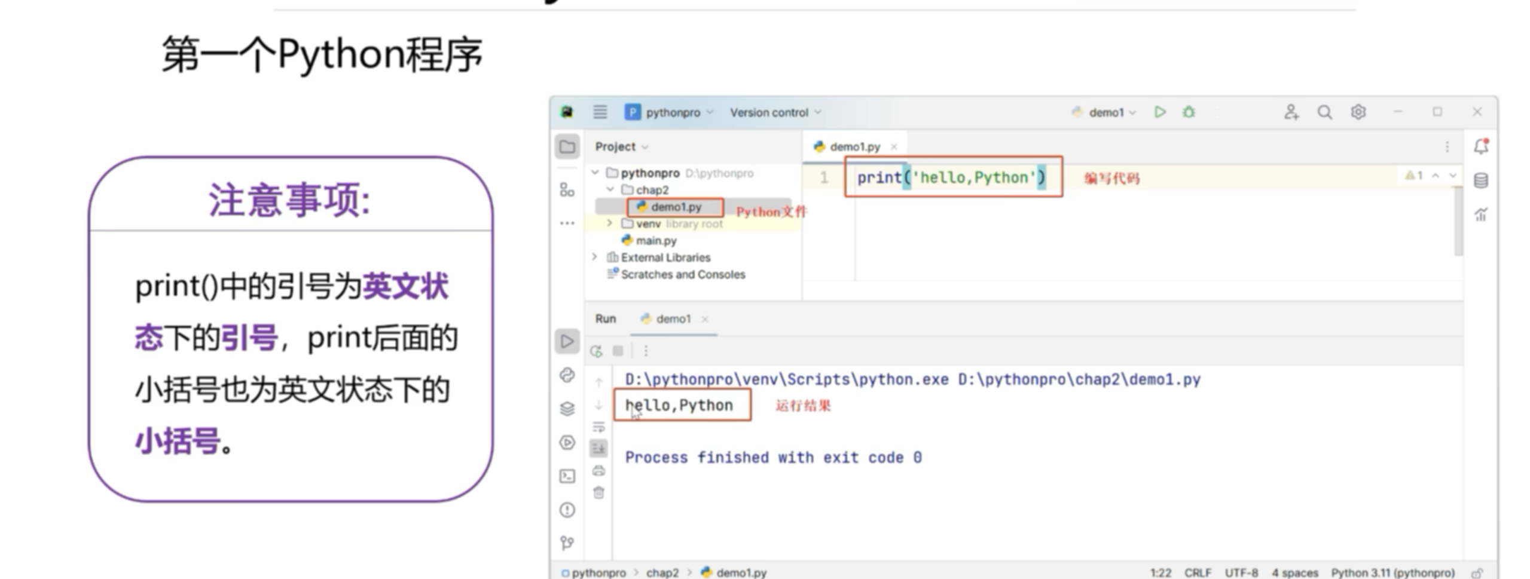Open Database tool window icon
This screenshot has height=579, width=1530.
tap(1481, 180)
